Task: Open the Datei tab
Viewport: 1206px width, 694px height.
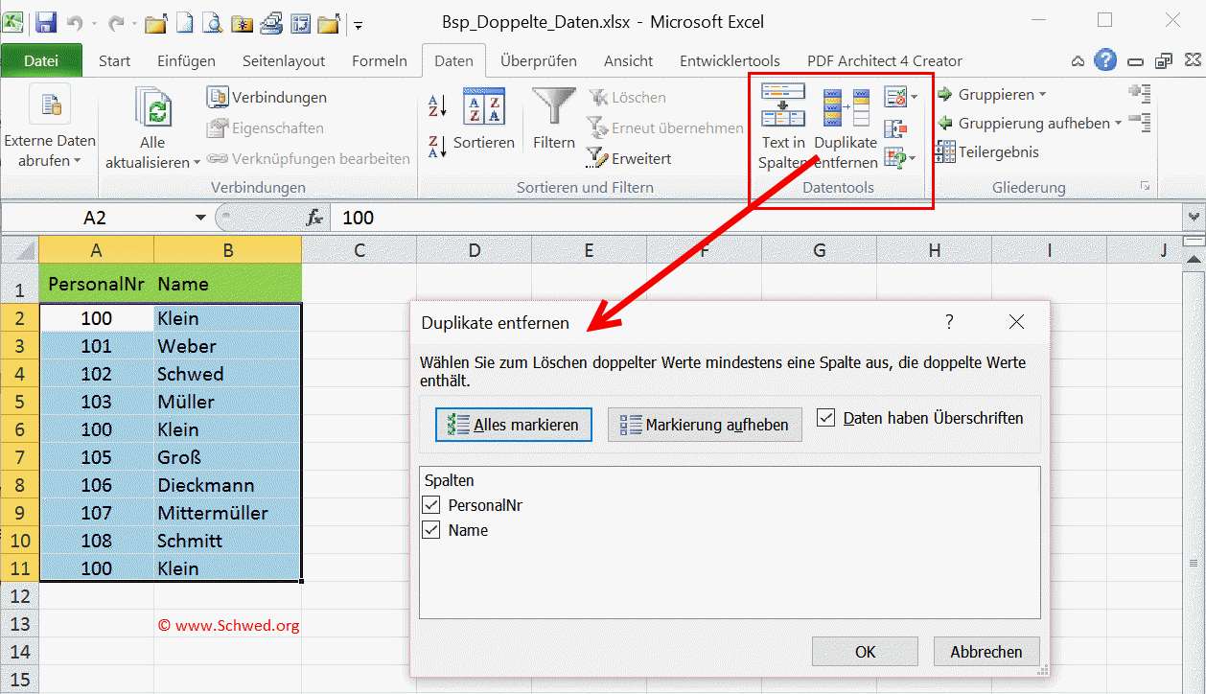Action: [x=41, y=60]
